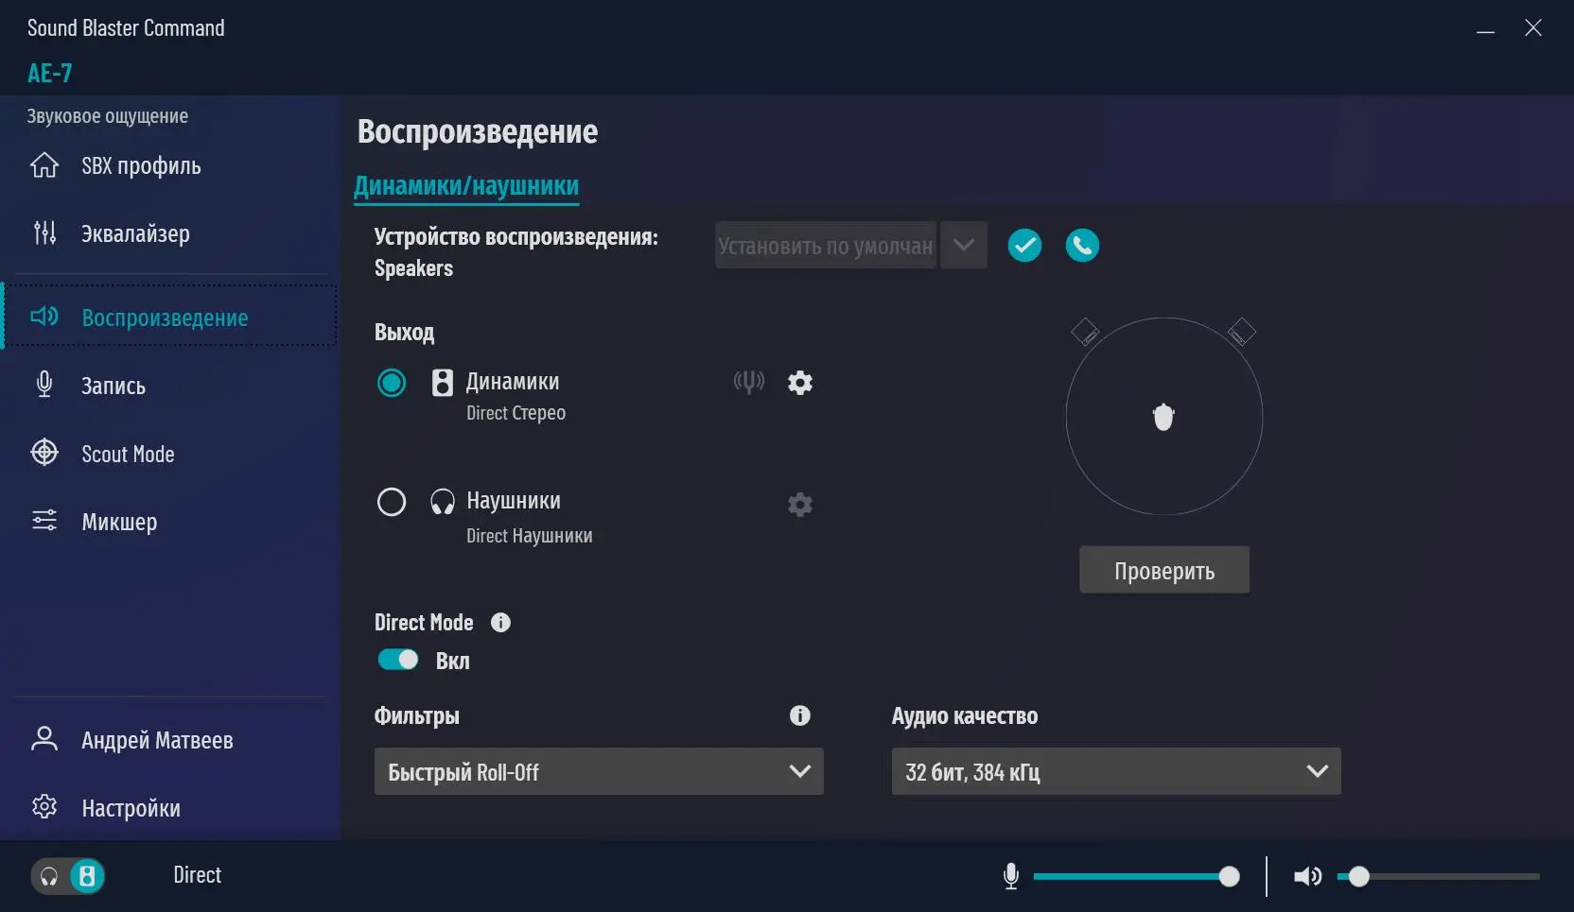Open Наушники settings gear
This screenshot has width=1574, height=912.
[800, 505]
